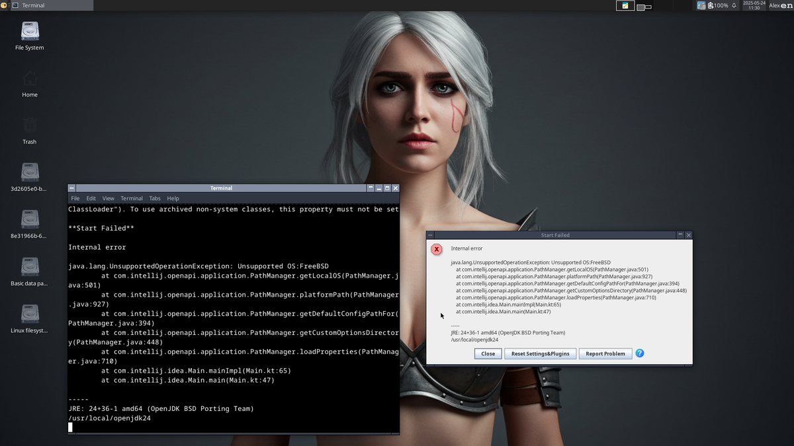Screen dimensions: 794x446
Task: Click the battery 100% indicator in panel
Action: (717, 5)
